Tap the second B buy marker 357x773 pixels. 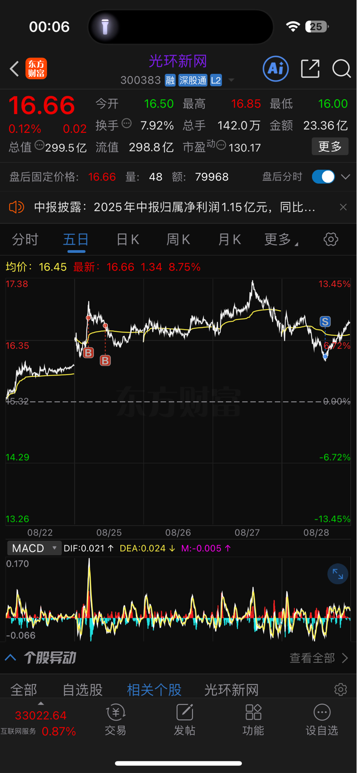105,360
